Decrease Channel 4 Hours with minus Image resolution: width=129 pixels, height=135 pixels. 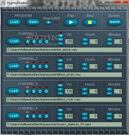[85, 118]
